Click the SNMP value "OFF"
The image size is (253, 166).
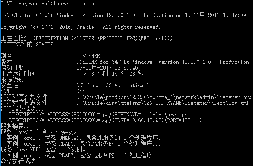[x=81, y=91]
